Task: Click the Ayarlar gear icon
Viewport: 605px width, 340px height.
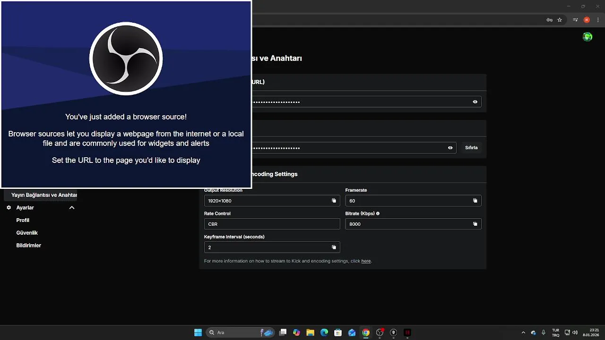Action: coord(9,208)
